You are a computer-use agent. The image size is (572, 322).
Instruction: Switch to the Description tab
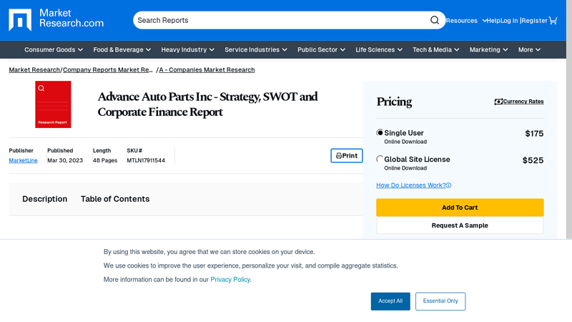tap(45, 199)
